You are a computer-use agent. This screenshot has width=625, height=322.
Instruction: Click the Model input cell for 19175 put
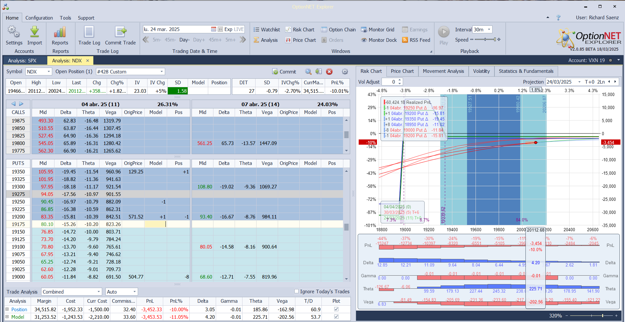(x=156, y=224)
